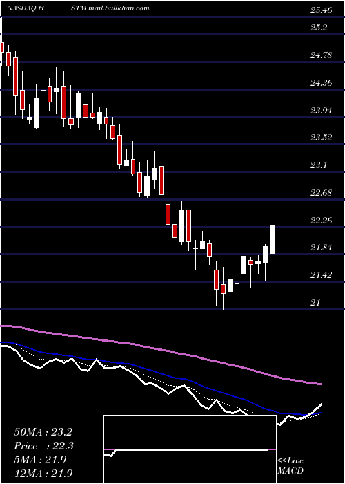
Task: Click the 5MA : 21.9 readout
Action: click(40, 460)
